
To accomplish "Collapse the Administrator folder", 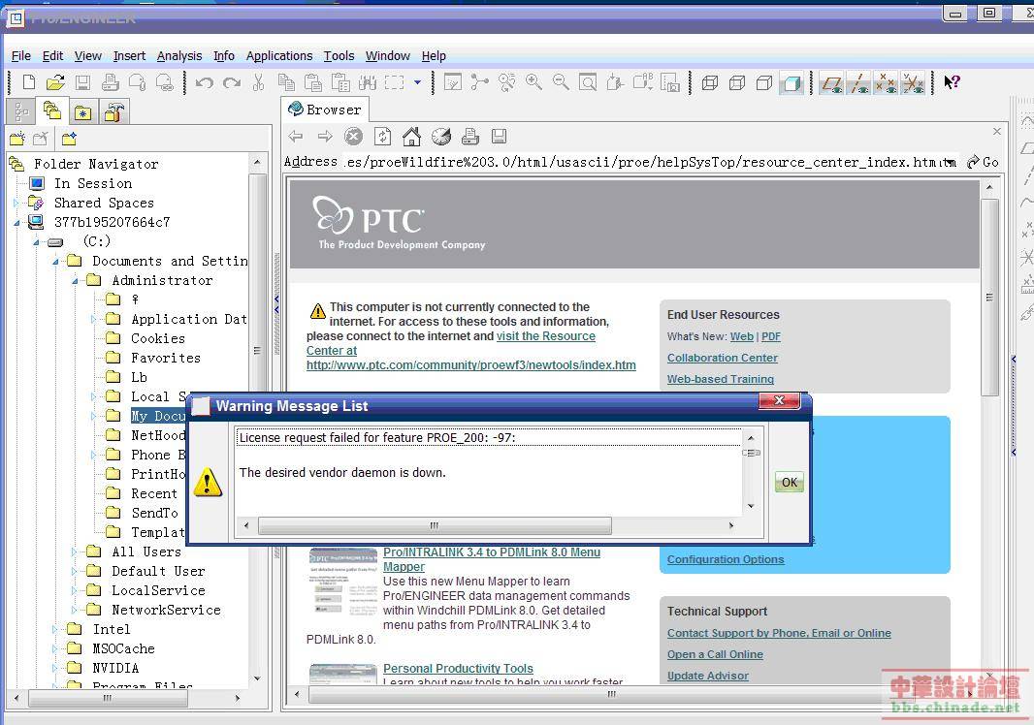I will coord(75,281).
